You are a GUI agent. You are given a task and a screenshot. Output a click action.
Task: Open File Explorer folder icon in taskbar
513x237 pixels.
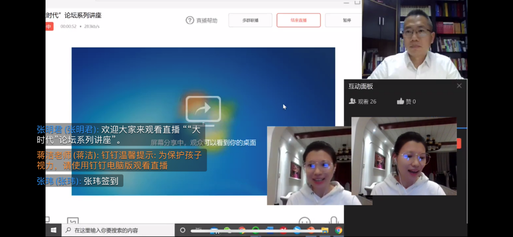click(325, 230)
